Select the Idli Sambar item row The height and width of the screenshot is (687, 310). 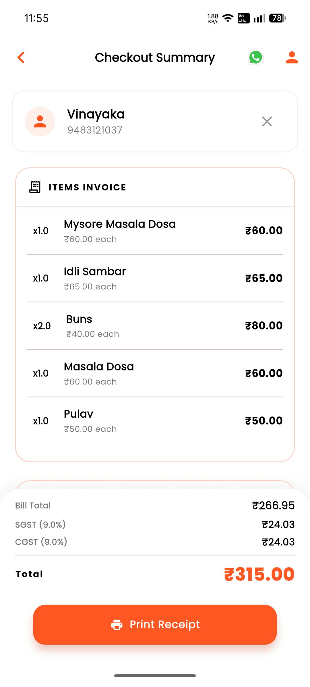click(x=155, y=278)
